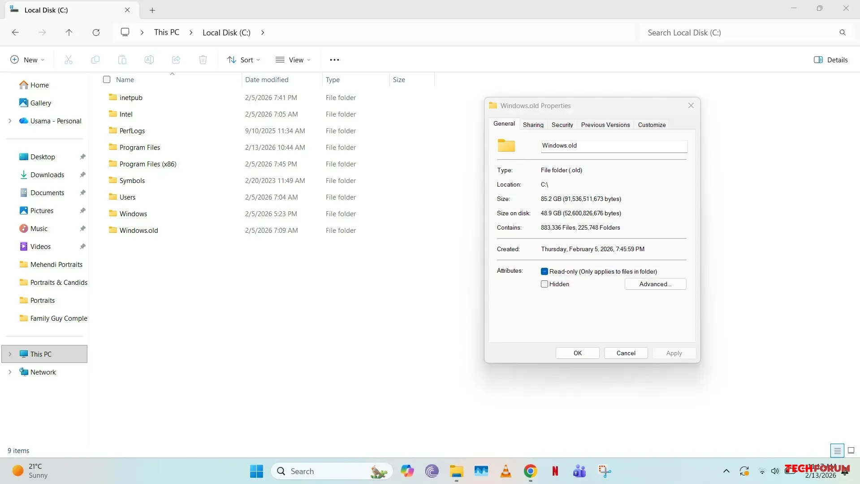
Task: Click the Delete trash icon in toolbar
Action: [x=203, y=60]
